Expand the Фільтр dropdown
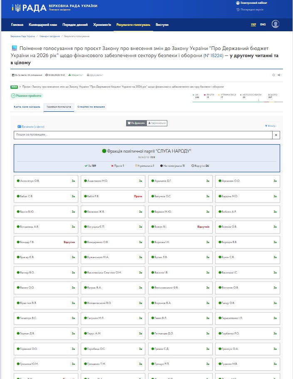Viewport: 293px width, 379px height. [271, 126]
